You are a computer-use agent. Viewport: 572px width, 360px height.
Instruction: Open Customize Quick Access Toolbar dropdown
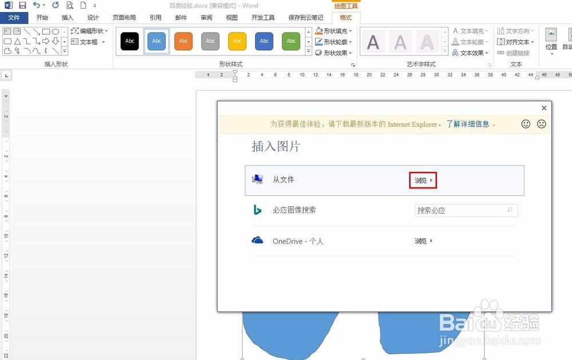pyautogui.click(x=95, y=6)
